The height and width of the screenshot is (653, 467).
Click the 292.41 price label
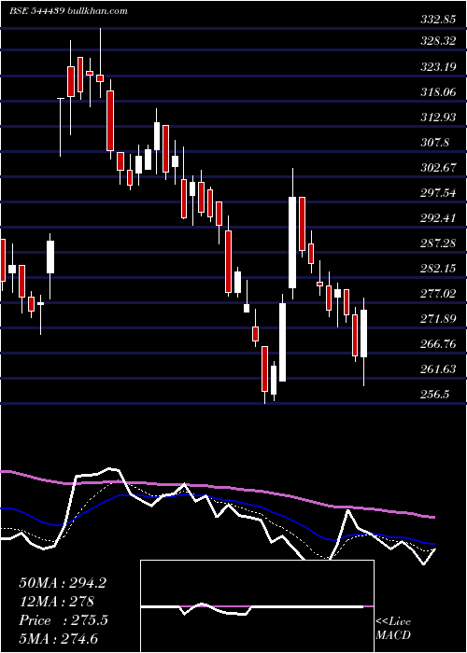tap(438, 218)
